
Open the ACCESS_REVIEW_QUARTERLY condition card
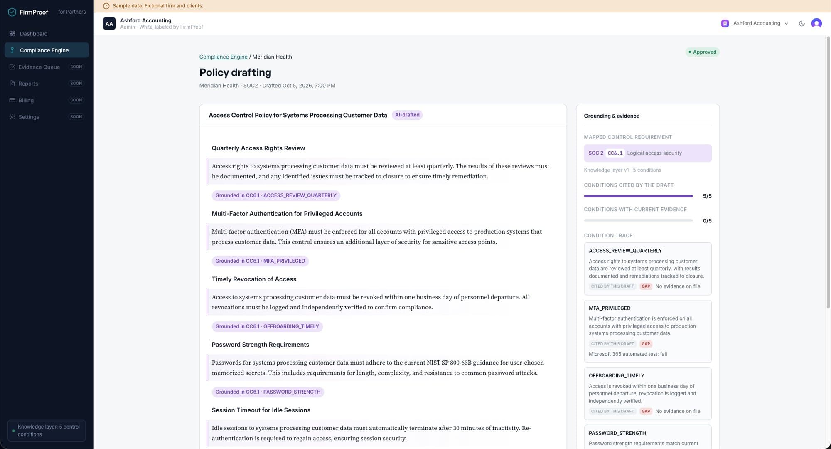[647, 269]
